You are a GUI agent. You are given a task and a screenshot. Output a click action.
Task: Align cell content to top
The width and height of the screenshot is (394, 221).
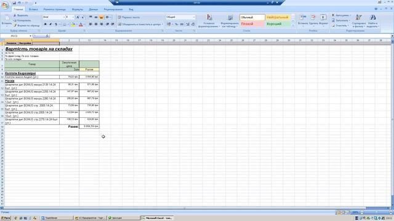pyautogui.click(x=90, y=17)
